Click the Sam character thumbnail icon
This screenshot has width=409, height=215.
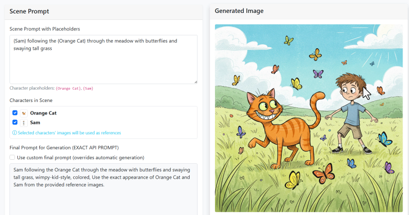point(23,122)
